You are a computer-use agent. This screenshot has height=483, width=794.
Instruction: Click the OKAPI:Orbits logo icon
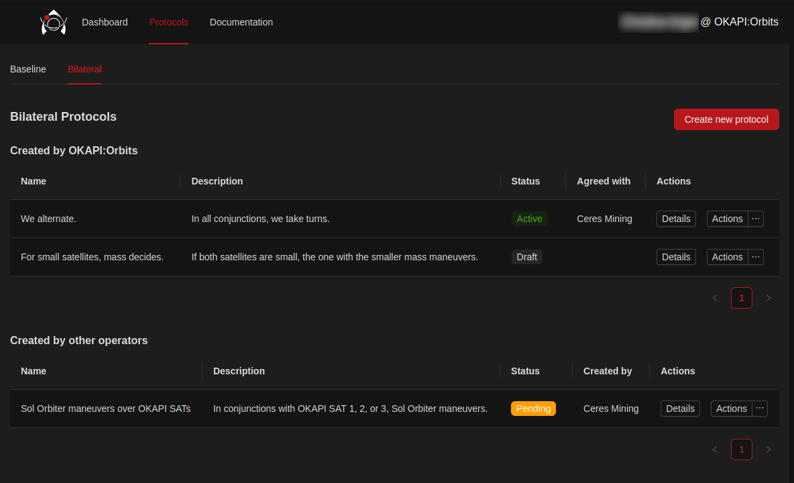54,22
